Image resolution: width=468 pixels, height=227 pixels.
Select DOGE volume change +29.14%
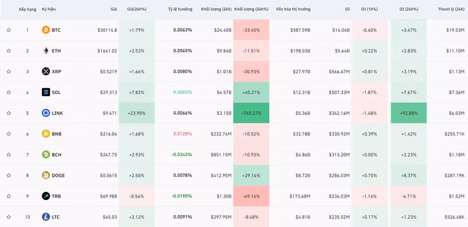click(x=251, y=175)
